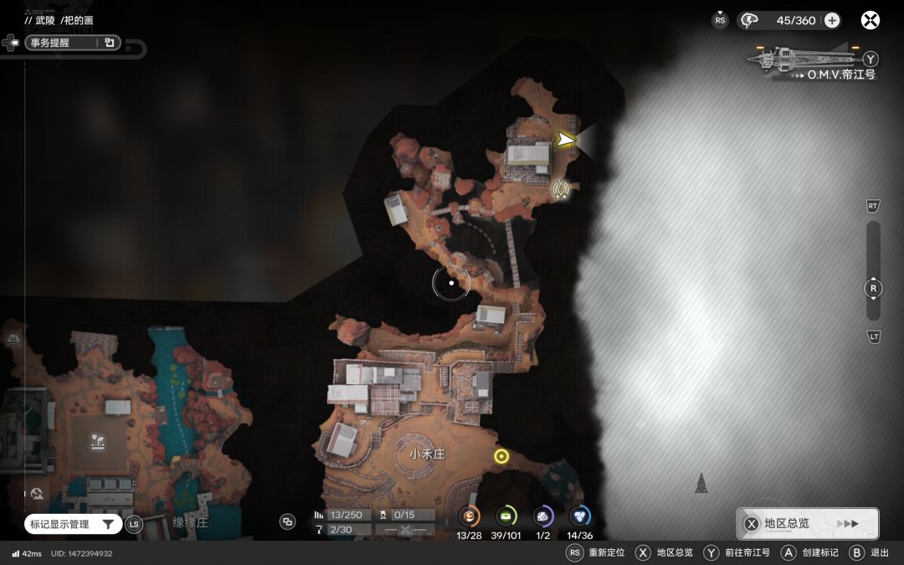Zoom out using the LT button
This screenshot has height=565, width=904.
tap(873, 337)
